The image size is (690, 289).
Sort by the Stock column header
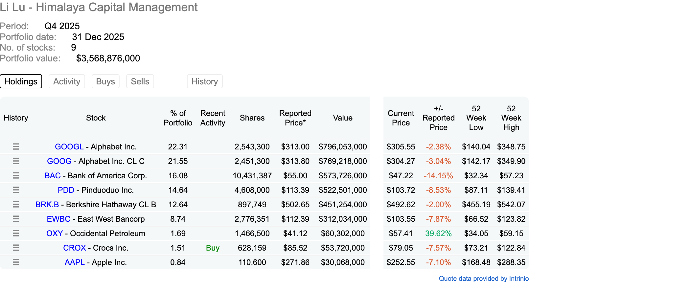click(96, 118)
